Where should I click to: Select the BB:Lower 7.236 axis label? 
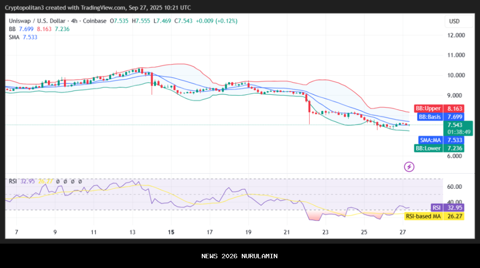[439, 148]
